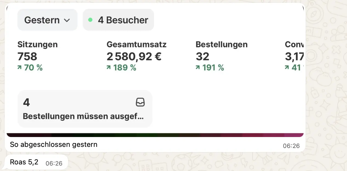The height and width of the screenshot is (171, 347).
Task: Open the fulfillment card showing 4 orders
Action: pyautogui.click(x=85, y=109)
